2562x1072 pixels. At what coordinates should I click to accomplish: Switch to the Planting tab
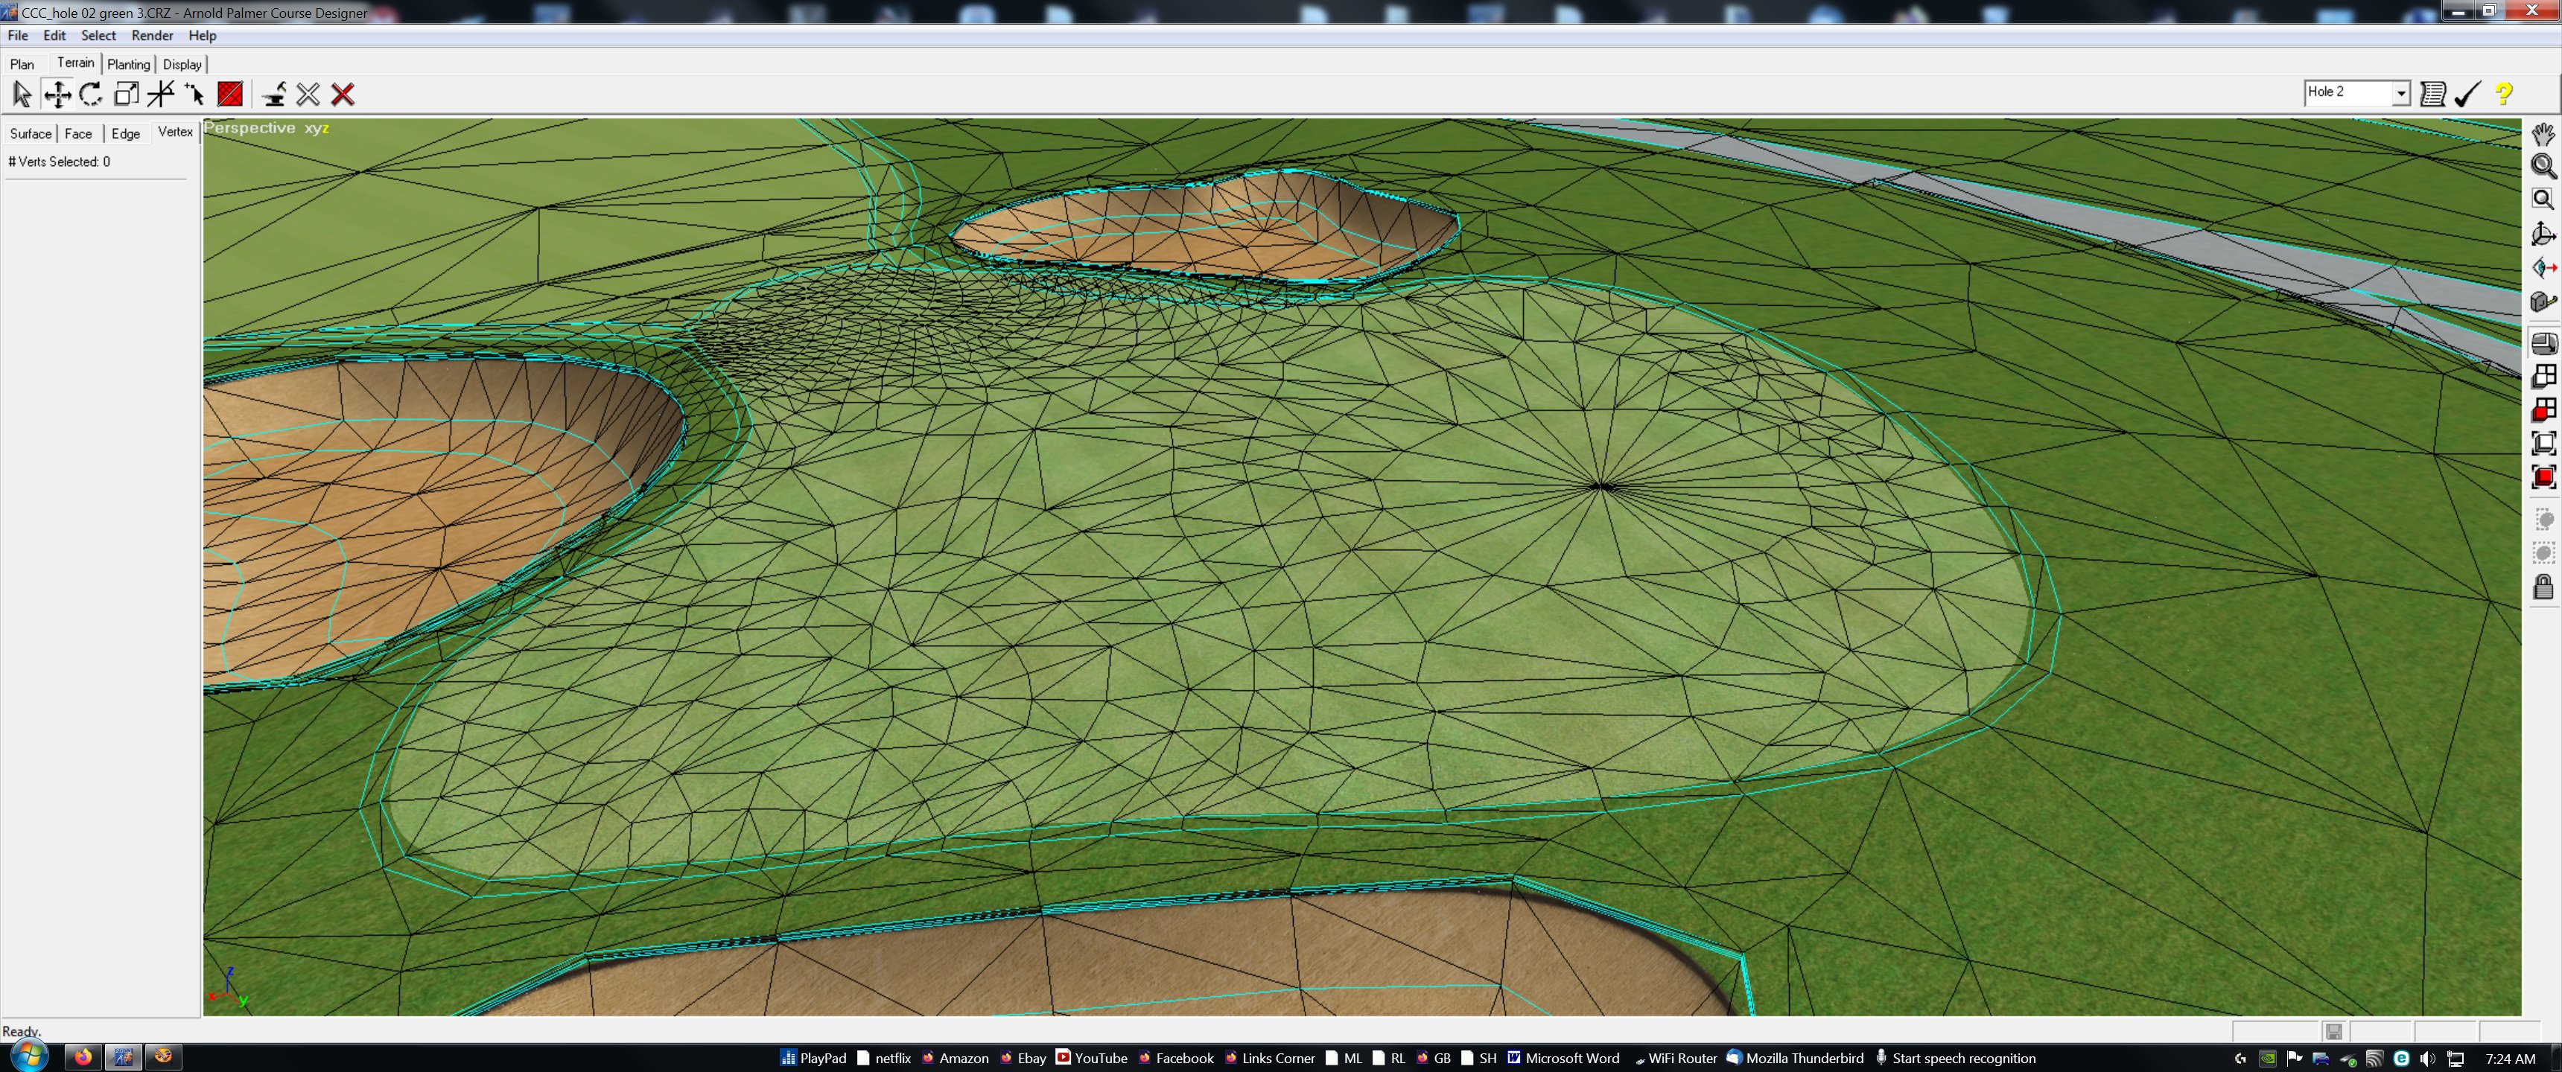[128, 65]
